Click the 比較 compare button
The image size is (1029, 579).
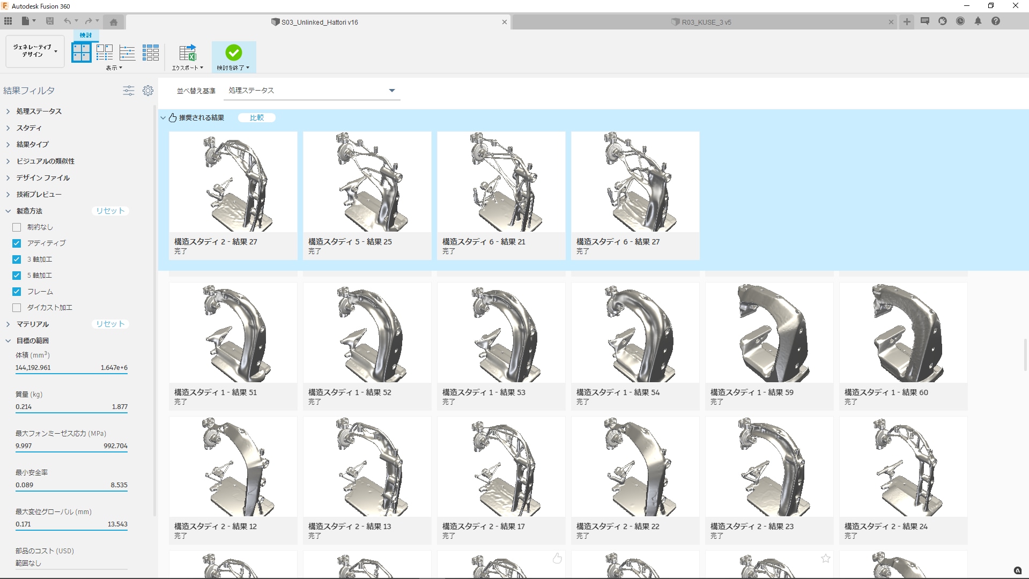(x=257, y=118)
